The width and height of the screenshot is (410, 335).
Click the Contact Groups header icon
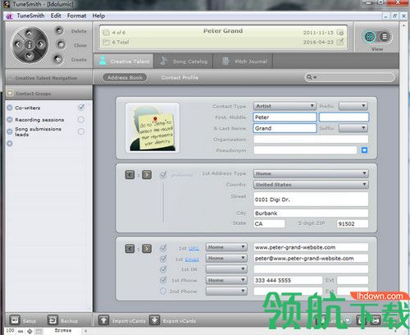coord(10,94)
